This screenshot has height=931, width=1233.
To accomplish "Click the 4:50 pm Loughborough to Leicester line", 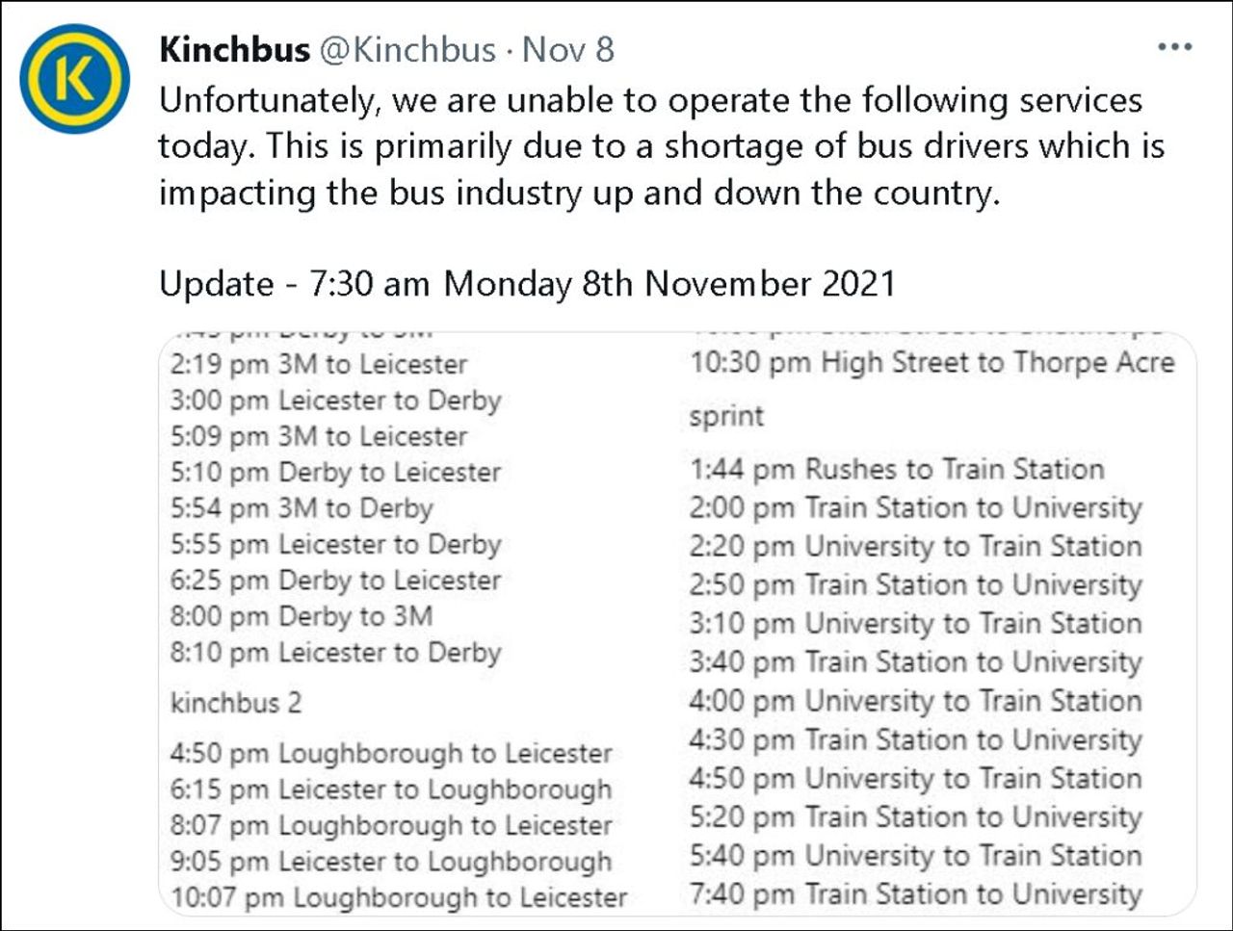I will click(391, 753).
